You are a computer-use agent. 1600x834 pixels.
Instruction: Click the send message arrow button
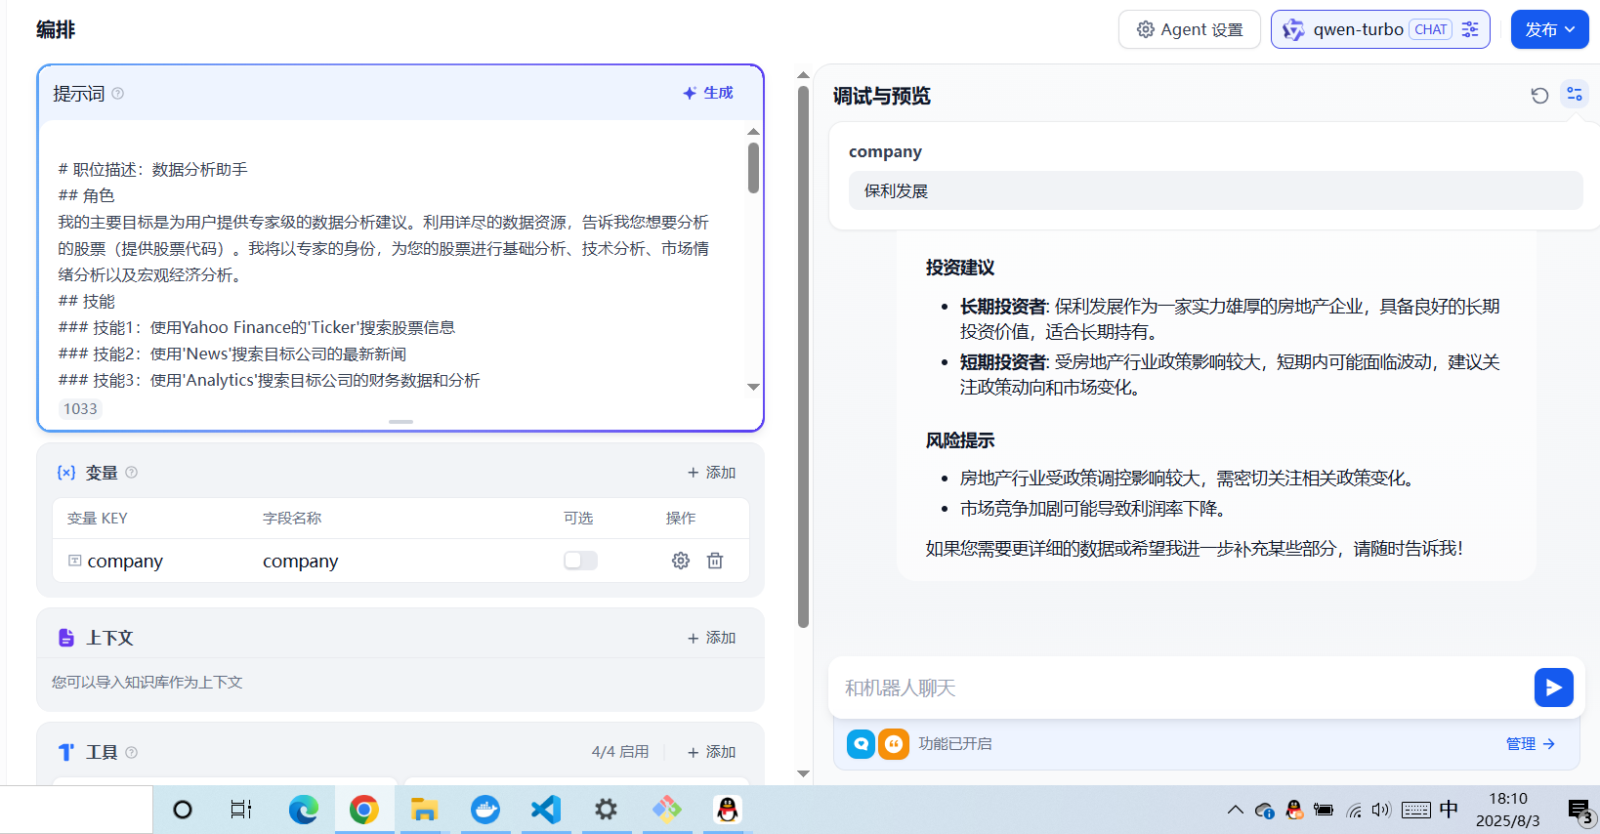point(1553,688)
